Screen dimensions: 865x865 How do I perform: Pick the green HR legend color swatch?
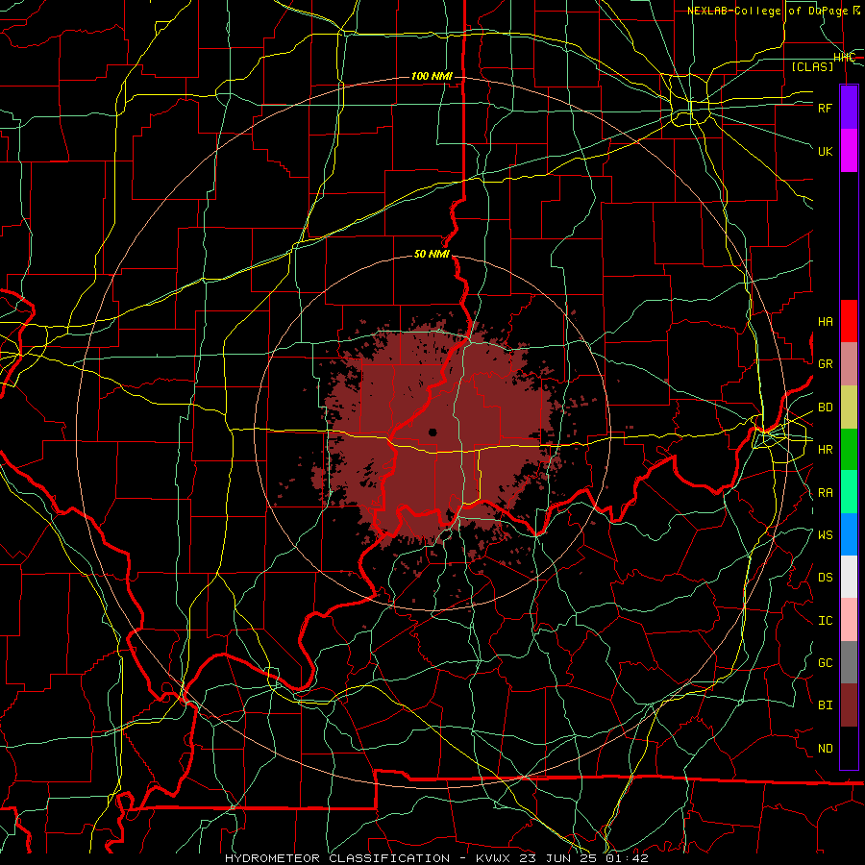[x=849, y=450]
